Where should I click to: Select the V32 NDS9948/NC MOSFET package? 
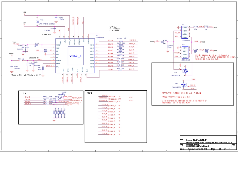185,52
